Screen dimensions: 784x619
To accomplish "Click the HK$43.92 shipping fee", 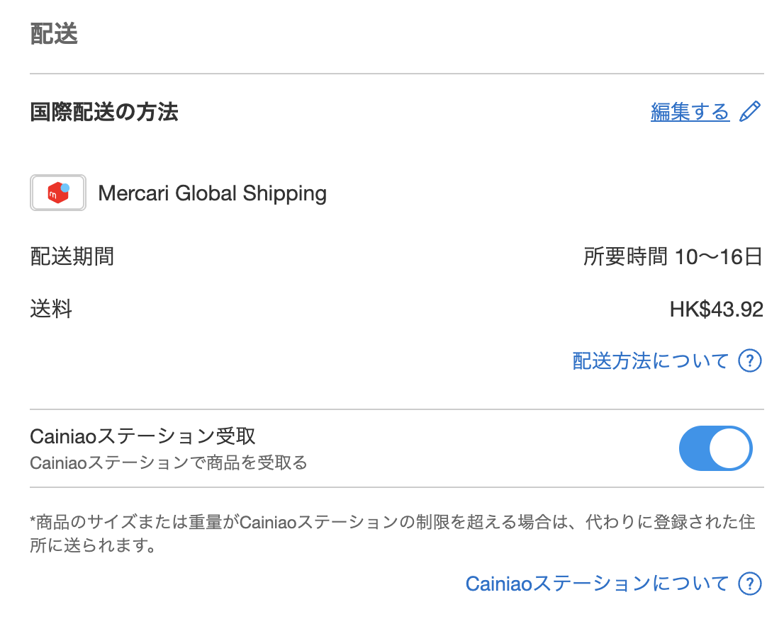I will [716, 309].
